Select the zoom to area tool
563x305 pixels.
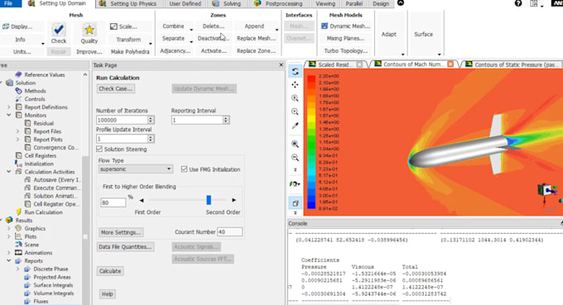click(295, 112)
